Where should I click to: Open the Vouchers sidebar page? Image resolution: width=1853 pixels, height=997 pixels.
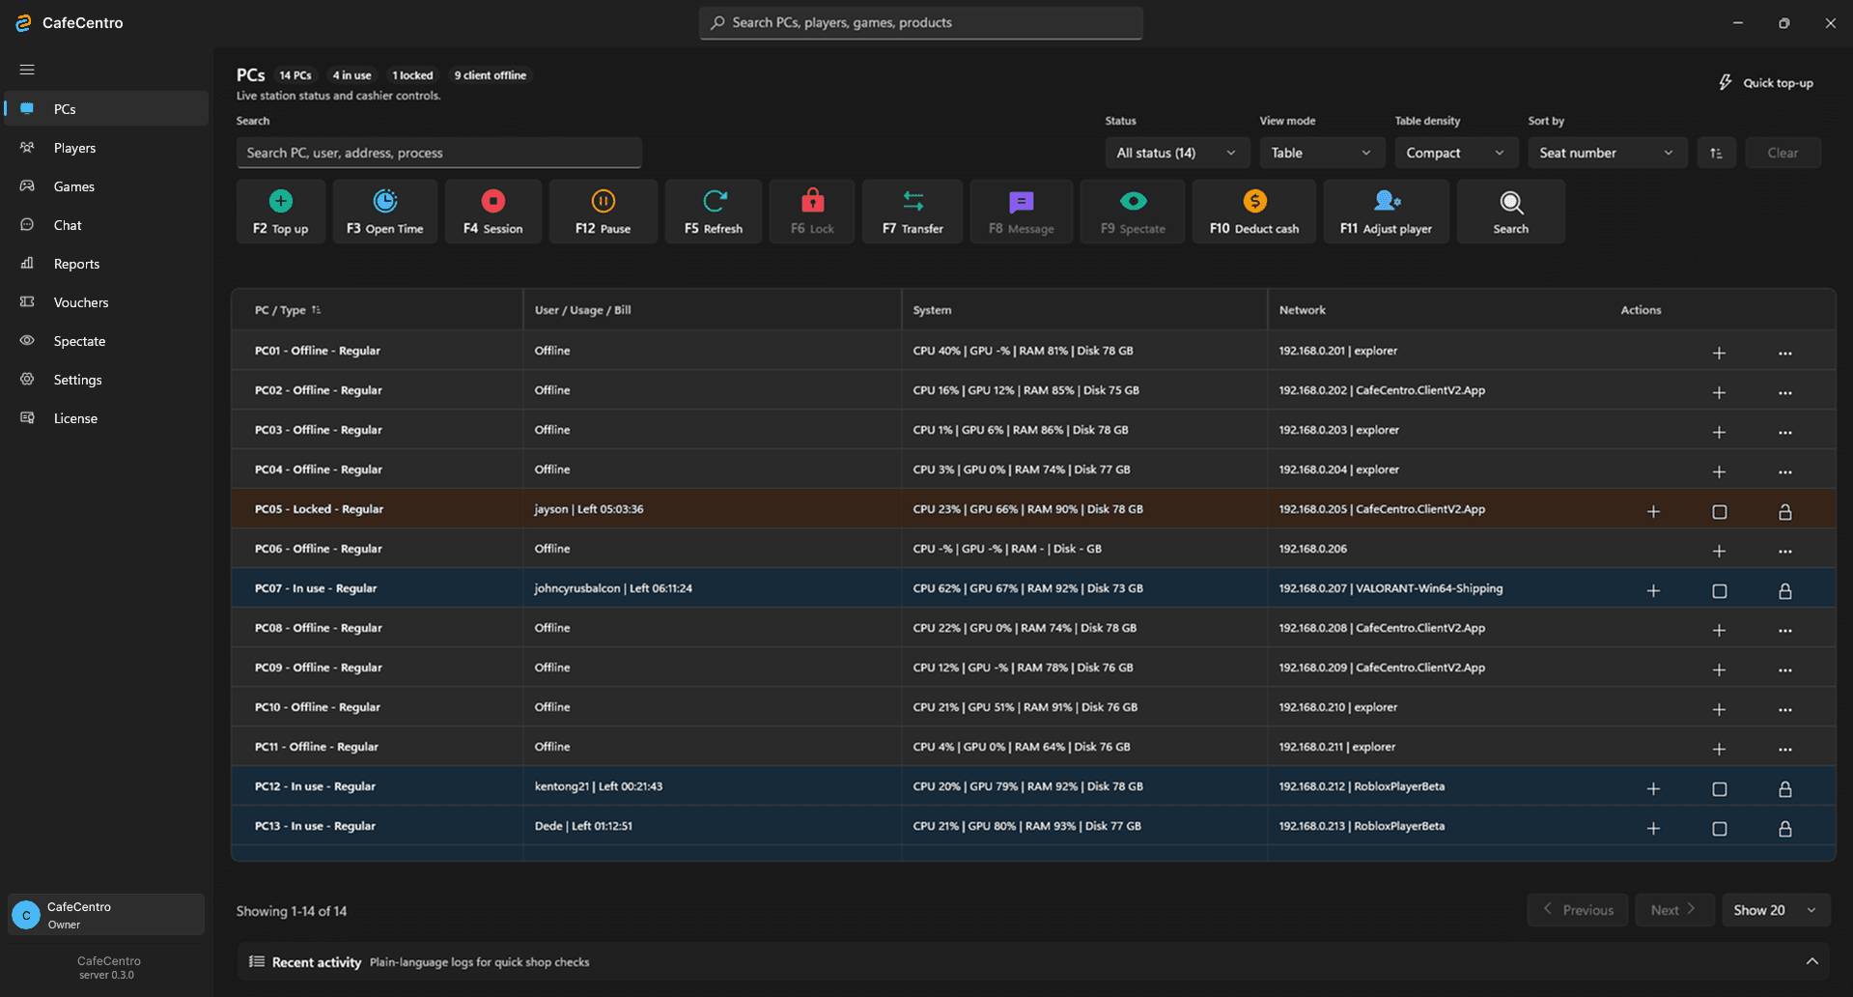(106, 302)
